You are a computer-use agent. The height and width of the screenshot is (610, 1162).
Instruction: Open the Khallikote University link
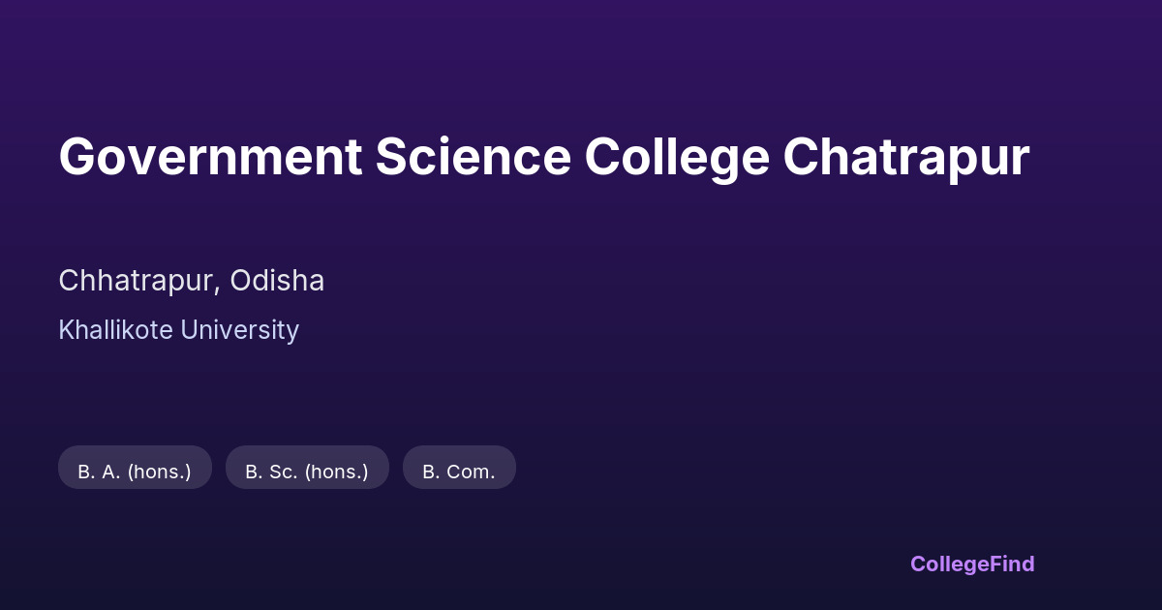point(178,330)
